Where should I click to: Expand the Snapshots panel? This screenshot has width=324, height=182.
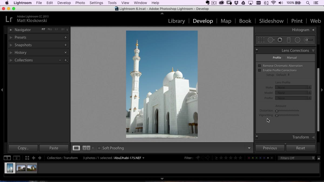pos(11,45)
